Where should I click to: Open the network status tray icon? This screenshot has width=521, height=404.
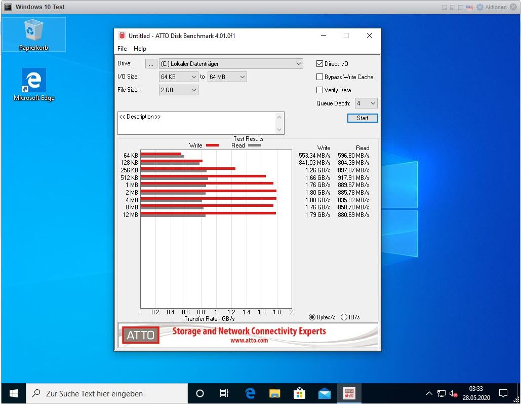[x=442, y=394]
